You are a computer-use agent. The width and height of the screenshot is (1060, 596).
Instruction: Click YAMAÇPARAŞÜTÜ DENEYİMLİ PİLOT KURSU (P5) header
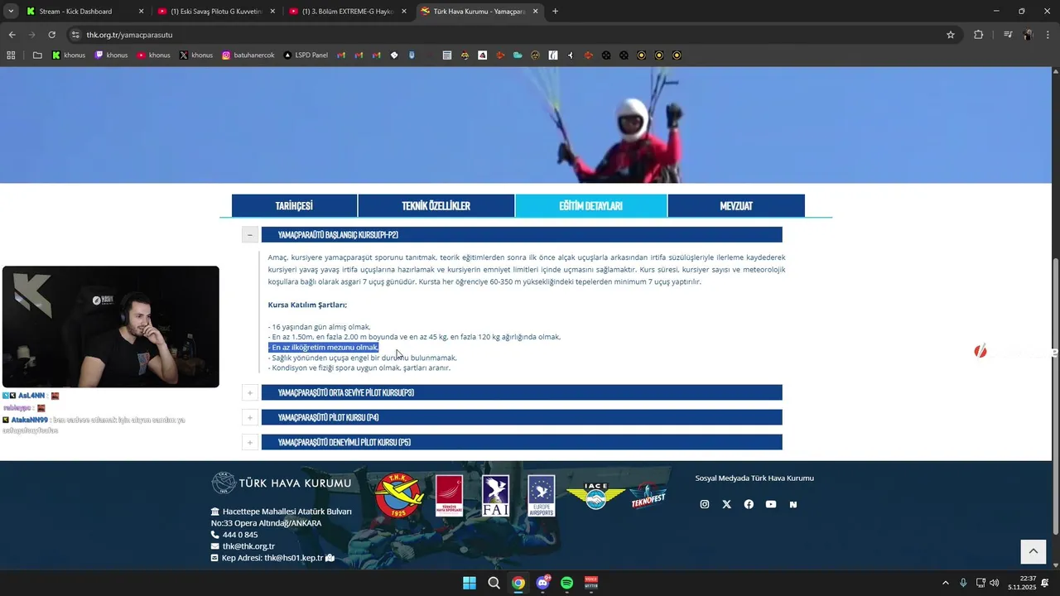click(x=522, y=442)
